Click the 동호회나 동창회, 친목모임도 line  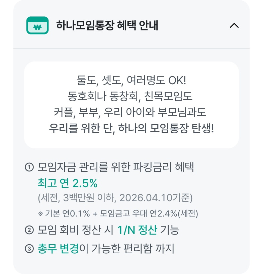click(131, 97)
